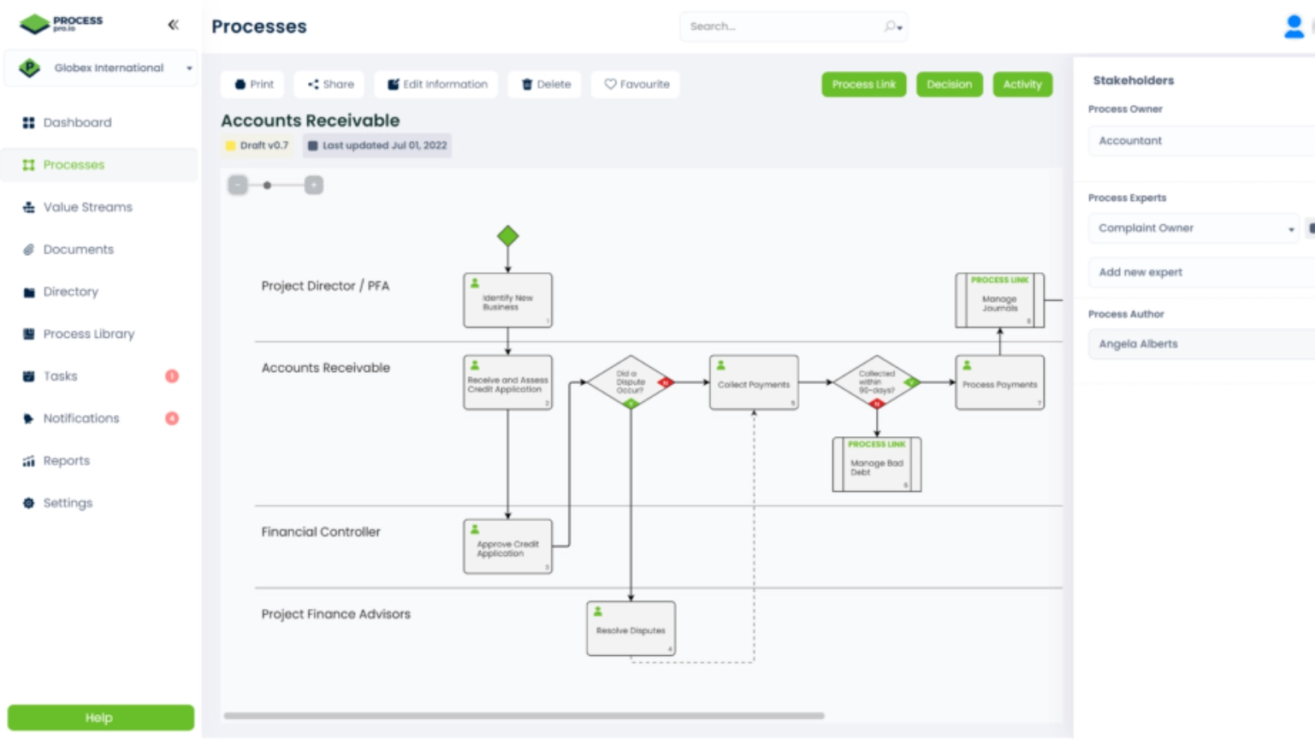Select Receive and Assess Credit Application box

tap(508, 382)
